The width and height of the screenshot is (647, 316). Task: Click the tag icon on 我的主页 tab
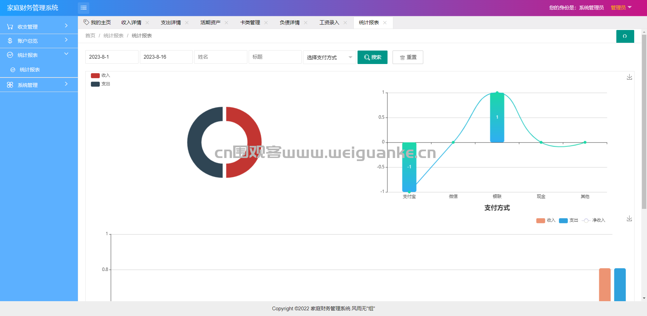[86, 22]
